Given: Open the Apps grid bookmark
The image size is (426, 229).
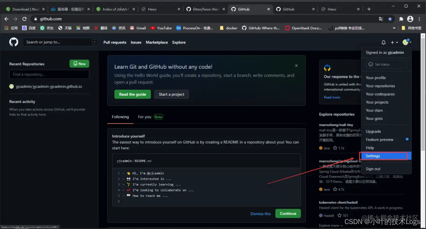Looking at the screenshot, I should click(x=11, y=28).
